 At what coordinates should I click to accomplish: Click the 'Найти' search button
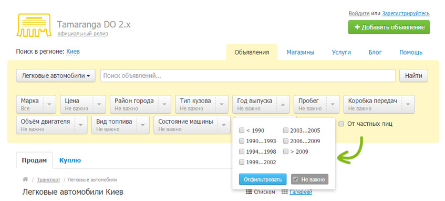click(413, 76)
